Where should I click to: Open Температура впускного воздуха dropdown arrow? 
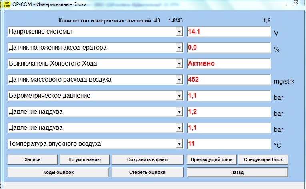(179, 144)
